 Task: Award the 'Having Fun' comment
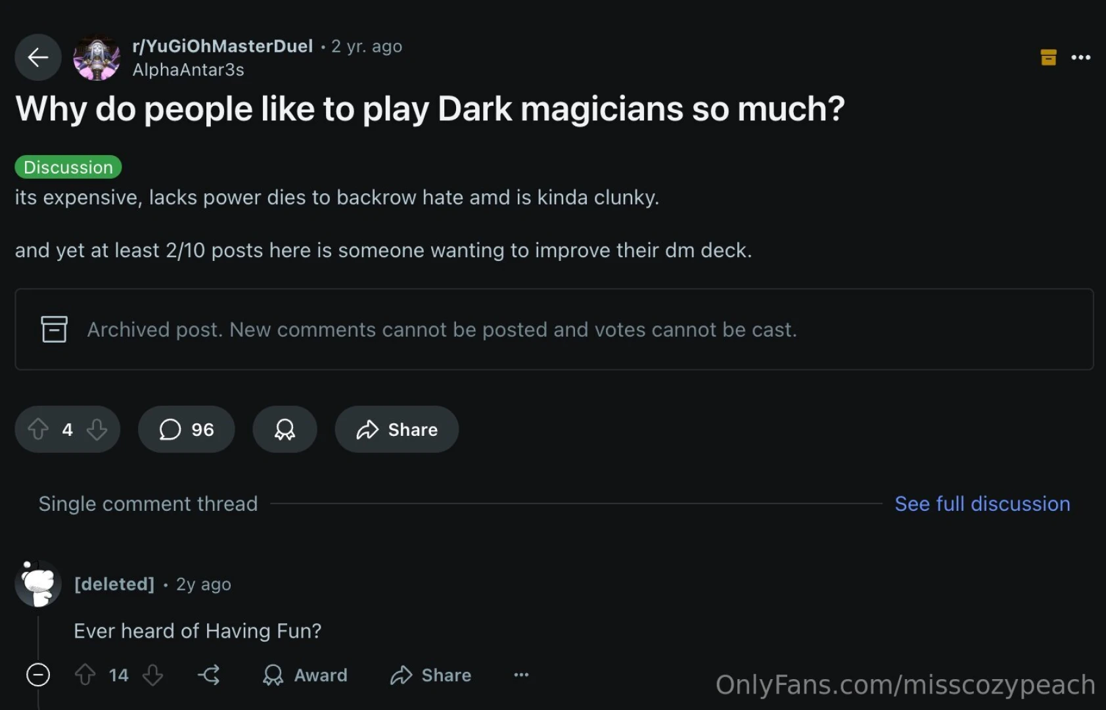click(305, 675)
